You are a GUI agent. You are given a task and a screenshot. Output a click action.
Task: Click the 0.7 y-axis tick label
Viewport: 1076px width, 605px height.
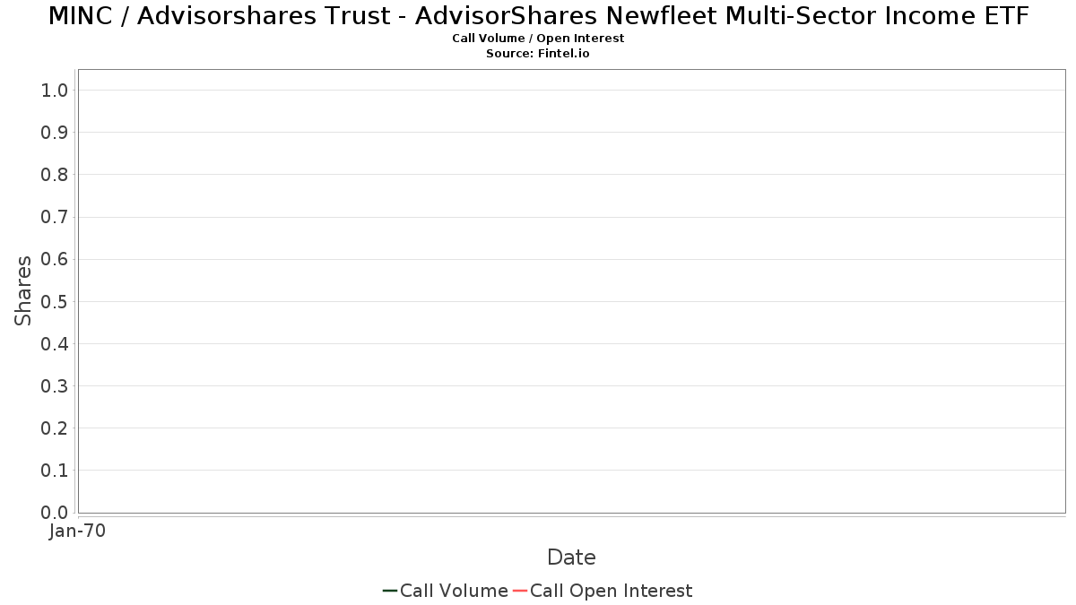coord(55,217)
